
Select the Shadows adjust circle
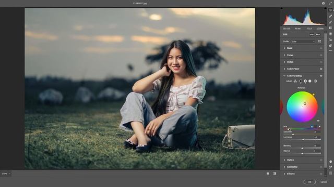[x=301, y=81]
